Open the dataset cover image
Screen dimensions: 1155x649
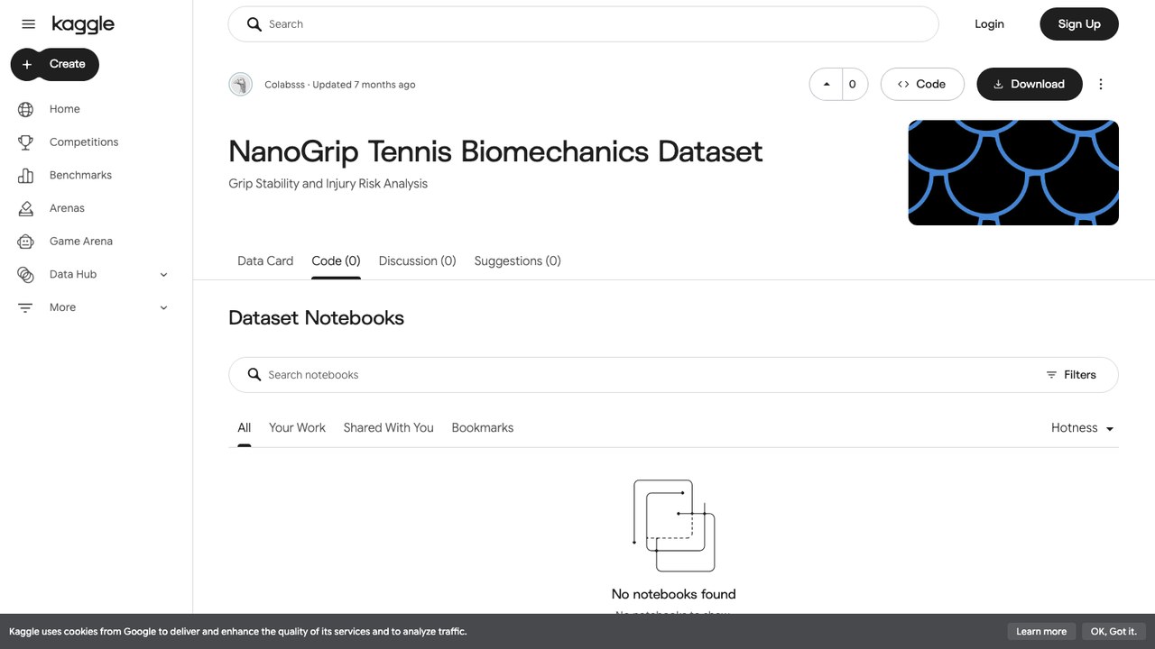point(1013,173)
